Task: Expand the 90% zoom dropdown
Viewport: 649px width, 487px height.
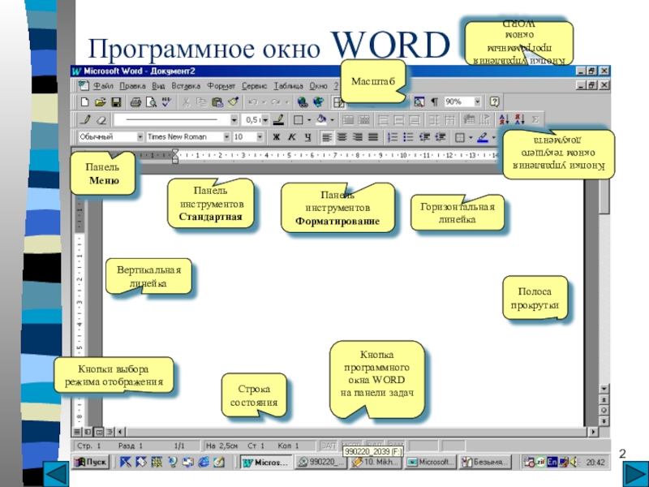Action: (477, 102)
